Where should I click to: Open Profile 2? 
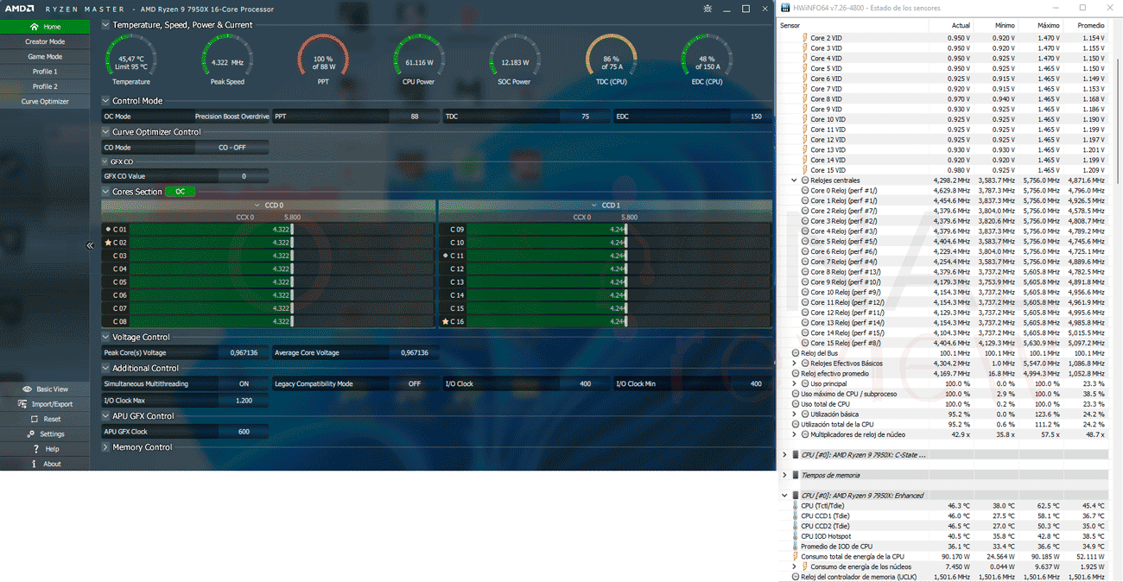45,86
